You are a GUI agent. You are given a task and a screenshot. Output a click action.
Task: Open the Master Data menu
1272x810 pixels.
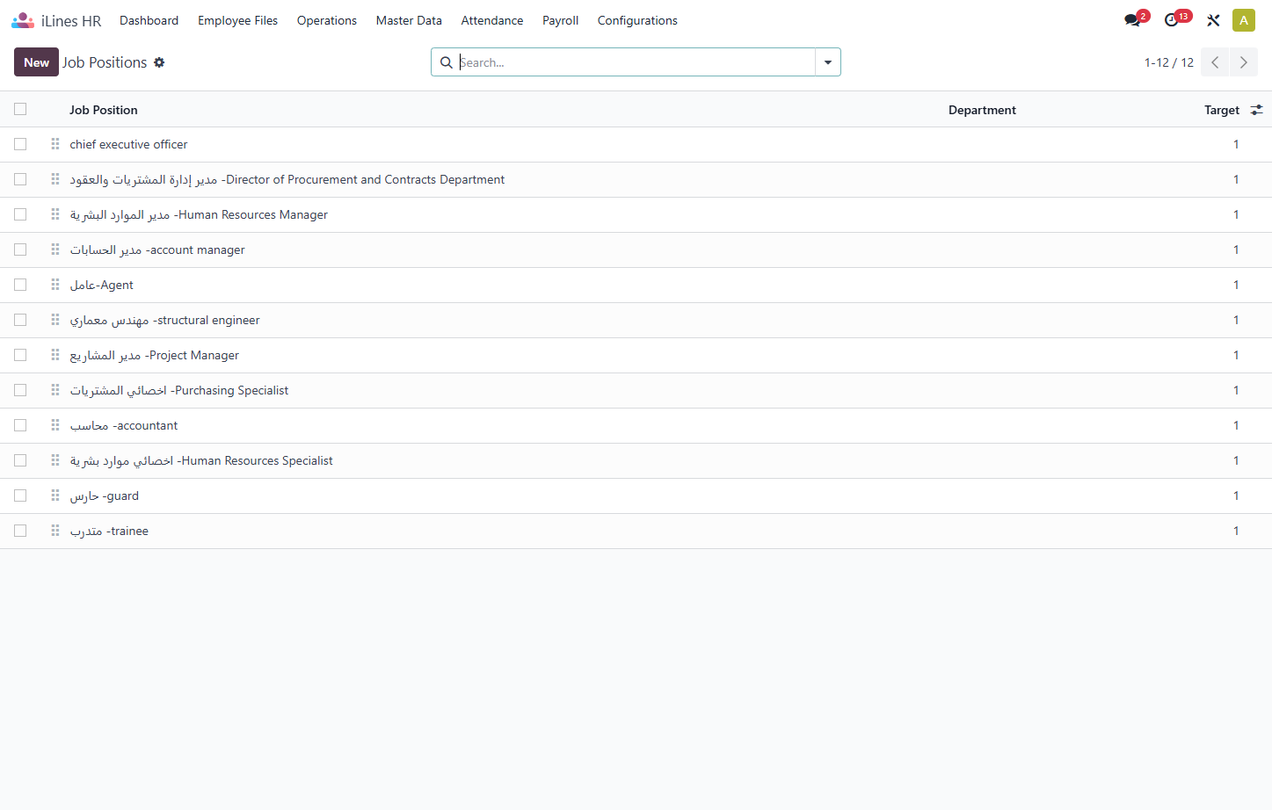tap(409, 20)
